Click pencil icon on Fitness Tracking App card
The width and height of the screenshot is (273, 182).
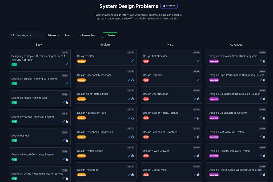point(63,102)
